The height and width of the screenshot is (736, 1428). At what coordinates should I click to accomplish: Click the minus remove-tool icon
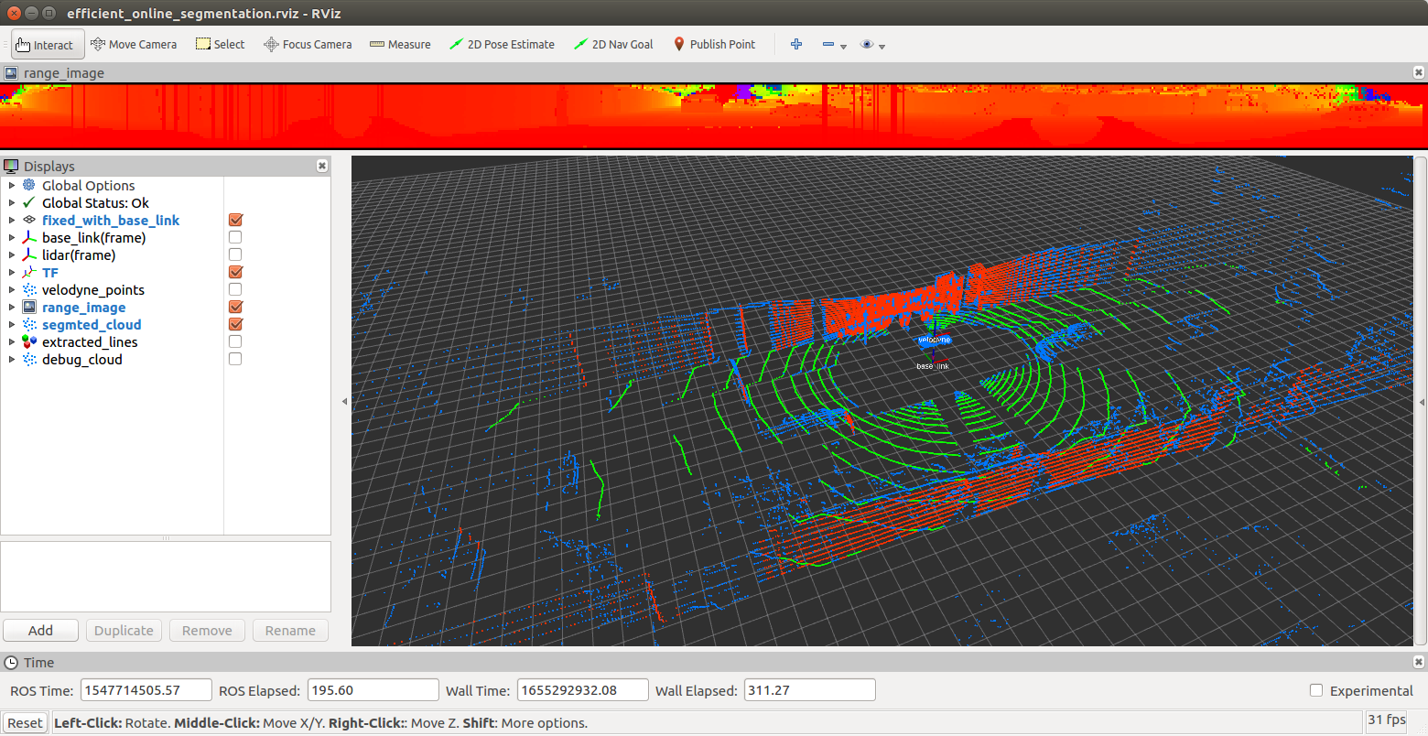[828, 44]
